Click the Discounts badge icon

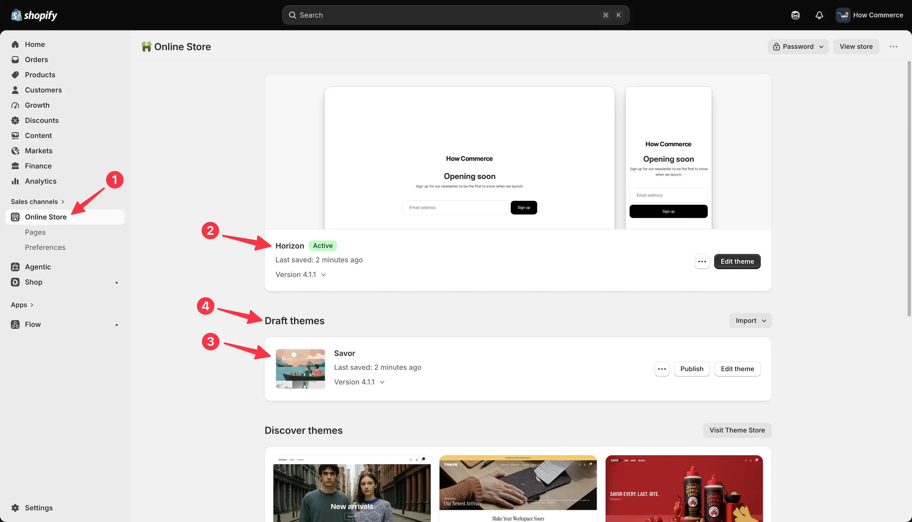tap(15, 121)
